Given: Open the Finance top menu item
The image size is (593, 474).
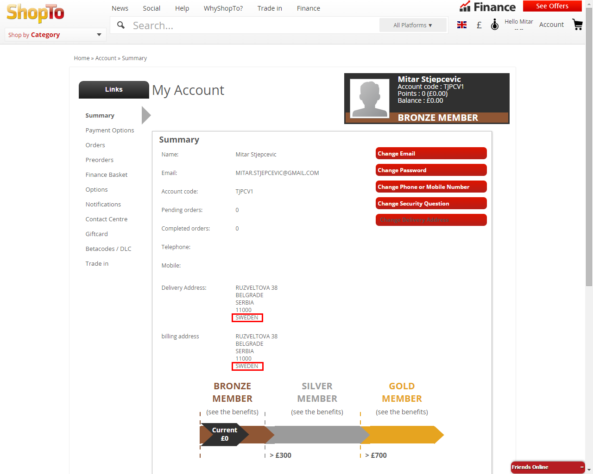Looking at the screenshot, I should [309, 8].
